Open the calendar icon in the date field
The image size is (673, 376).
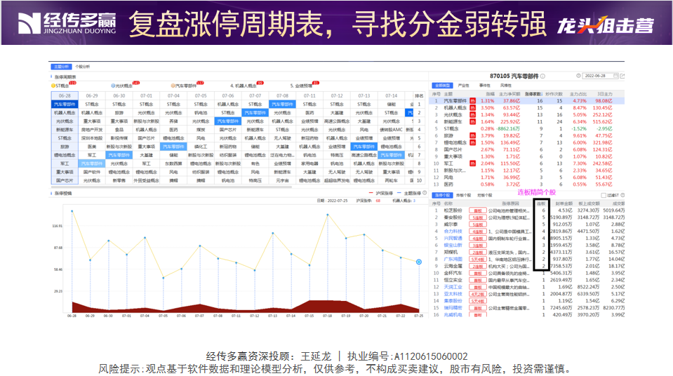point(615,76)
